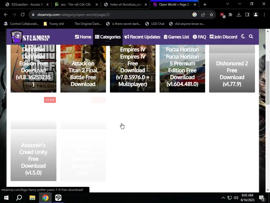Click the v1.5.0 version badge
This screenshot has width=270, height=203.
pos(50,100)
